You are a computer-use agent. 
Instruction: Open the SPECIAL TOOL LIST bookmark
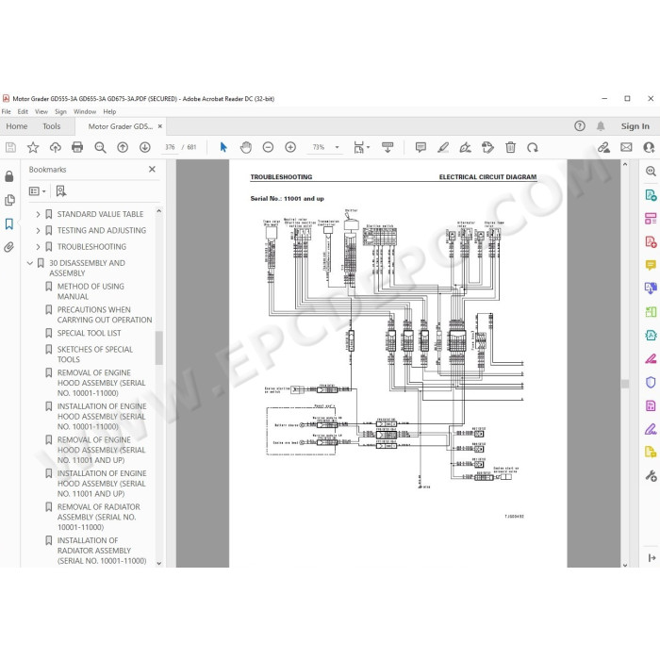click(x=89, y=333)
